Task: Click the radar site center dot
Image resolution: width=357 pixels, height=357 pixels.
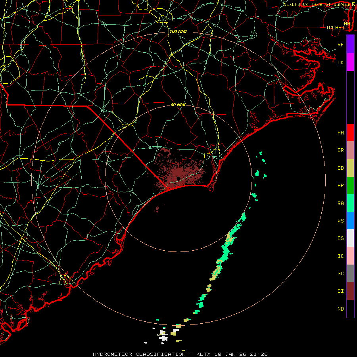Action: 178,178
